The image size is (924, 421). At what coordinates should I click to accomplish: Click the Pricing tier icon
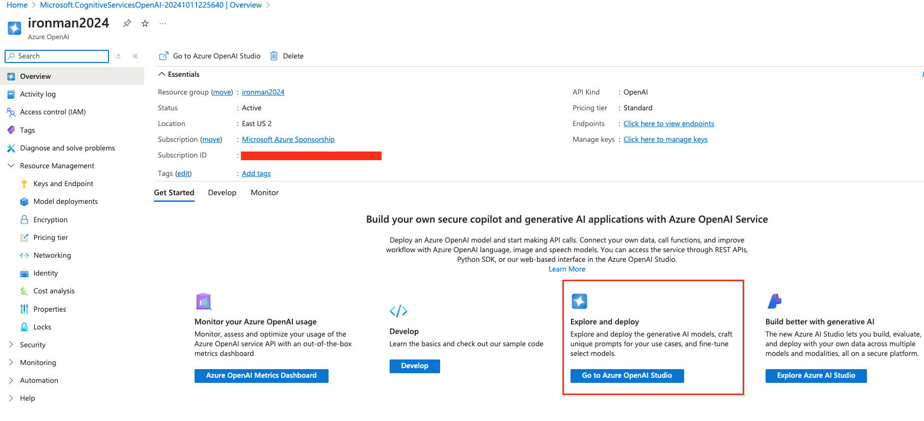point(24,237)
